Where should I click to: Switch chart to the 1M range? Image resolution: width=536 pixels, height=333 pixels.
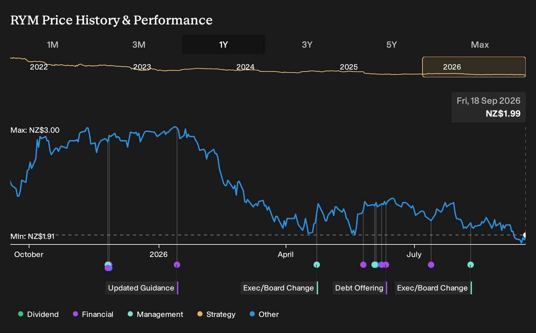53,44
